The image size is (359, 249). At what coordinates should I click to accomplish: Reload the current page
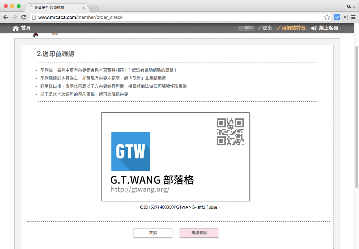point(24,17)
